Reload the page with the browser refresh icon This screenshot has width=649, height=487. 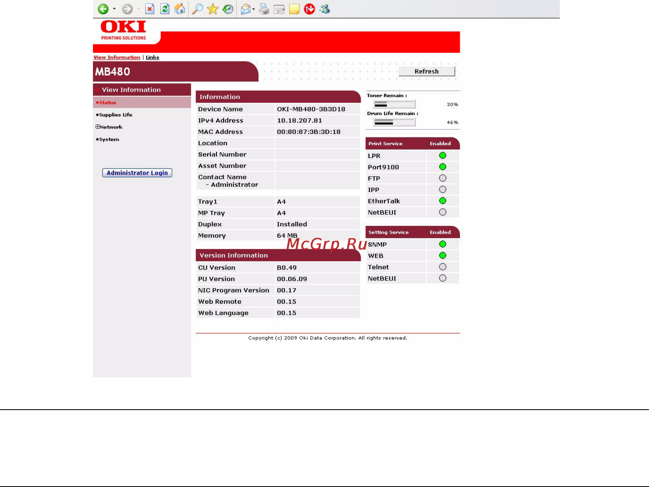pyautogui.click(x=165, y=9)
